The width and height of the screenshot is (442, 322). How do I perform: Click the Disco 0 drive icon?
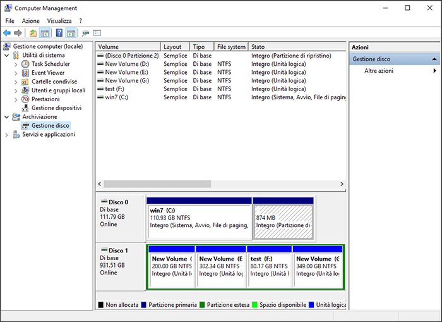tap(104, 202)
